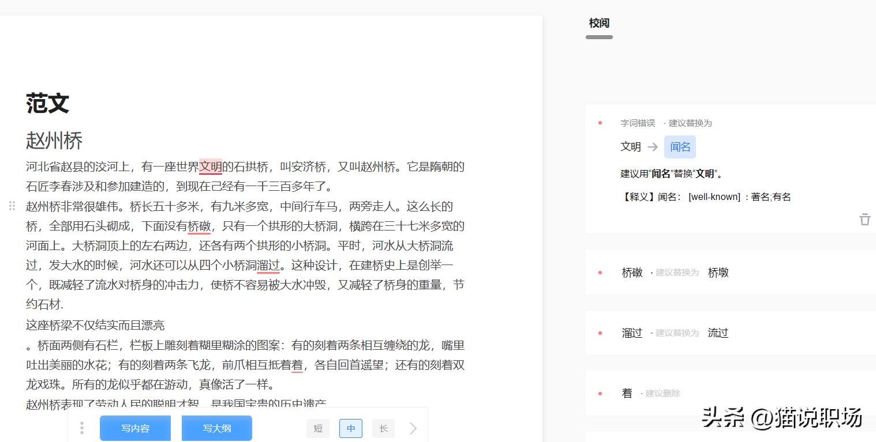The width and height of the screenshot is (876, 442).
Task: Click the red dot on the 桥礅 suggestion card
Action: pos(600,272)
